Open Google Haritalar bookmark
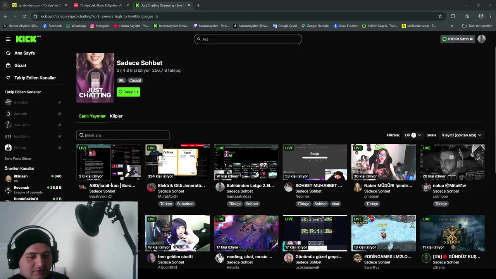The width and height of the screenshot is (496, 279). pos(315,26)
